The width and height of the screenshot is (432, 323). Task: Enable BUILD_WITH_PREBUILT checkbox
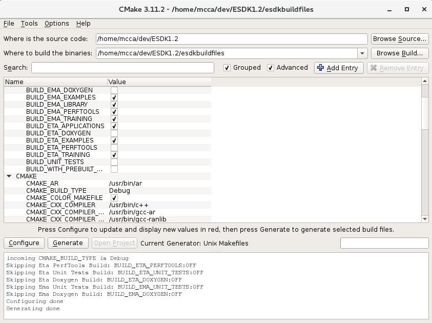114,169
